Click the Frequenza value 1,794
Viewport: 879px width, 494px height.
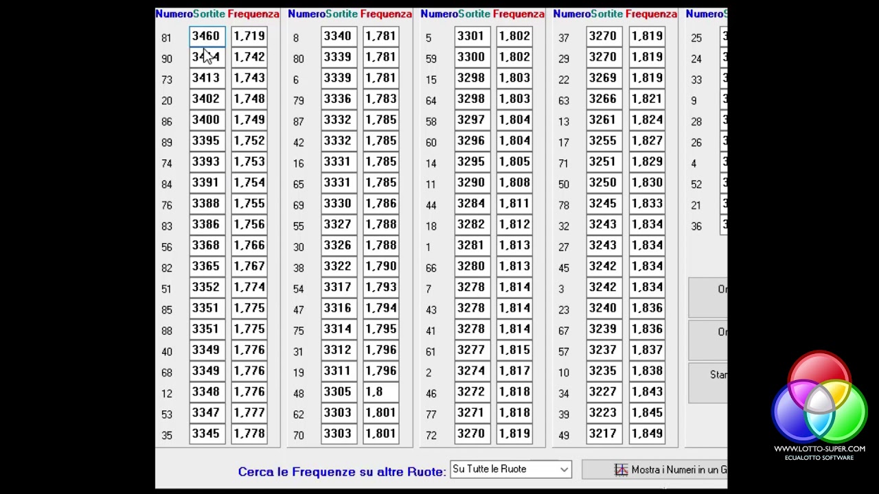382,309
